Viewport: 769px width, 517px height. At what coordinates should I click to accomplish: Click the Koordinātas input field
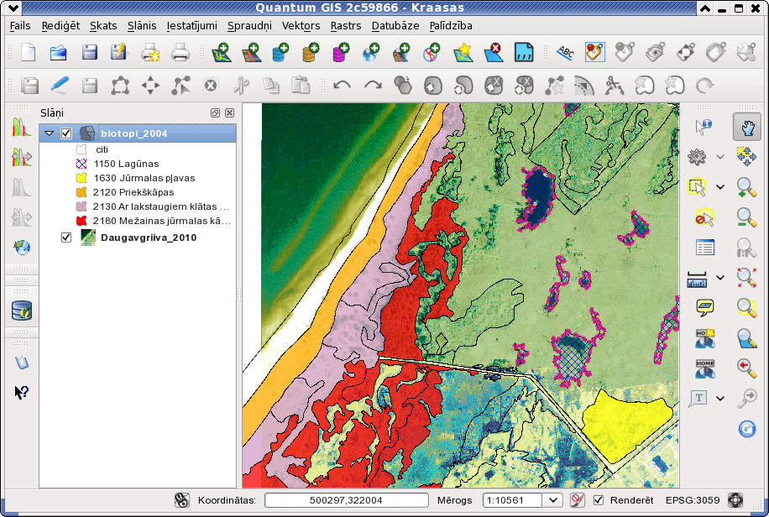346,500
